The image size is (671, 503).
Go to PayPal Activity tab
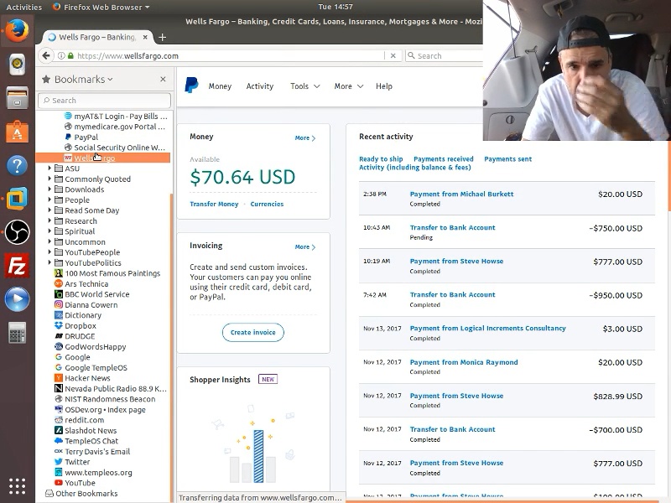[x=260, y=86]
